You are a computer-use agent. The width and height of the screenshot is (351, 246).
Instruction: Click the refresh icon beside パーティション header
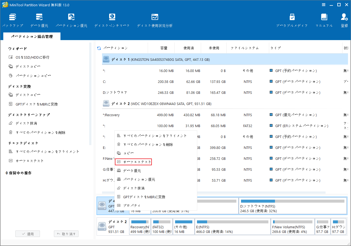(99, 48)
